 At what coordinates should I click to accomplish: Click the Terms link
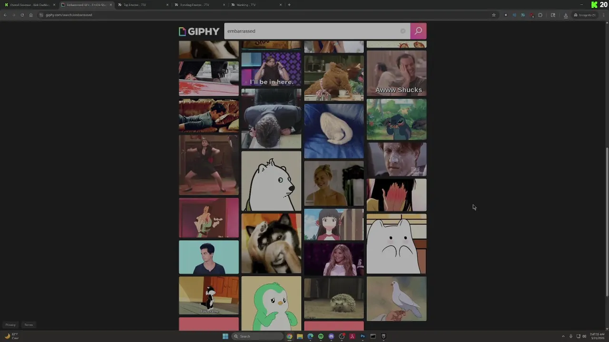pyautogui.click(x=29, y=325)
